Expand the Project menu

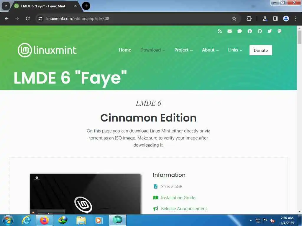tap(183, 50)
